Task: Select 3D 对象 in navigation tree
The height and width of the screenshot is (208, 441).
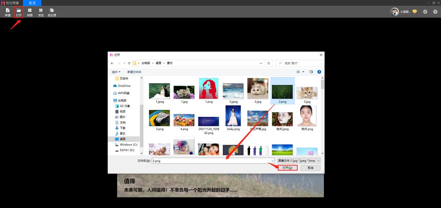Action: tap(122, 106)
